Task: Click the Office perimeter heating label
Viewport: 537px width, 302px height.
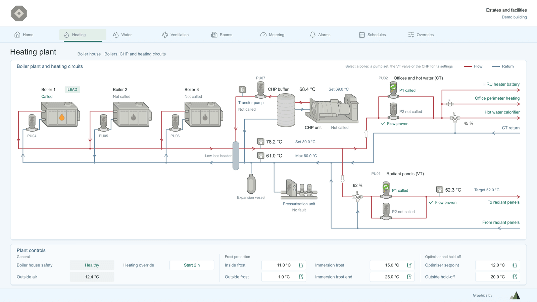Action: point(497,98)
